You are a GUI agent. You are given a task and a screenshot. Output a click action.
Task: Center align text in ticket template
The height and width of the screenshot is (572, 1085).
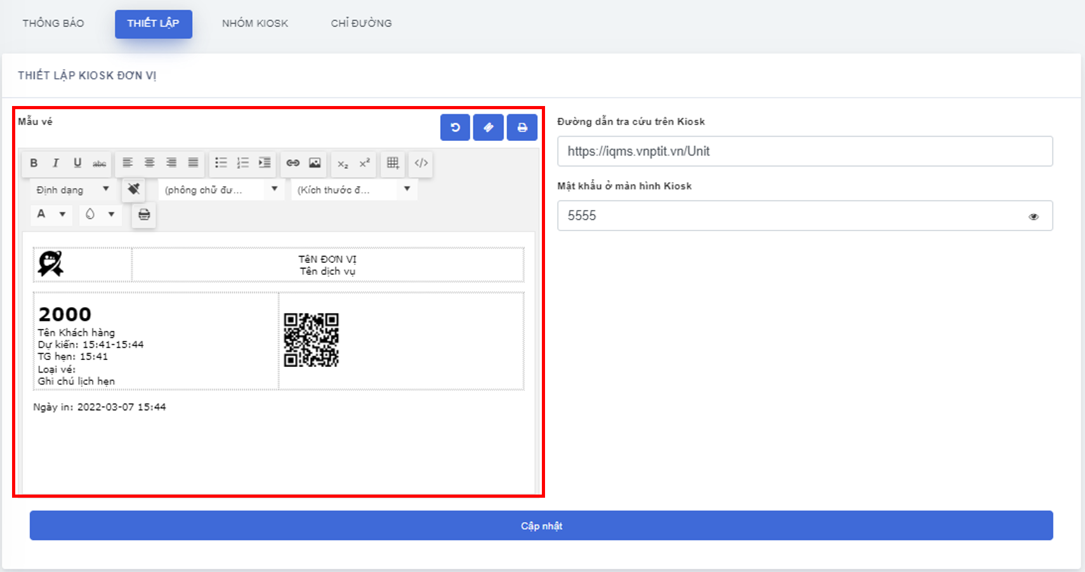click(x=150, y=163)
